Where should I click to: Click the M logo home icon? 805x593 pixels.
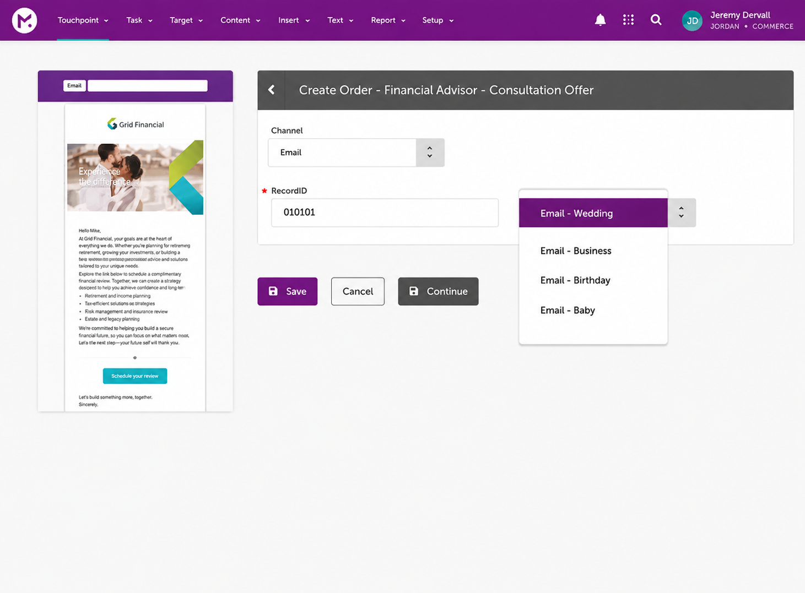pos(25,20)
